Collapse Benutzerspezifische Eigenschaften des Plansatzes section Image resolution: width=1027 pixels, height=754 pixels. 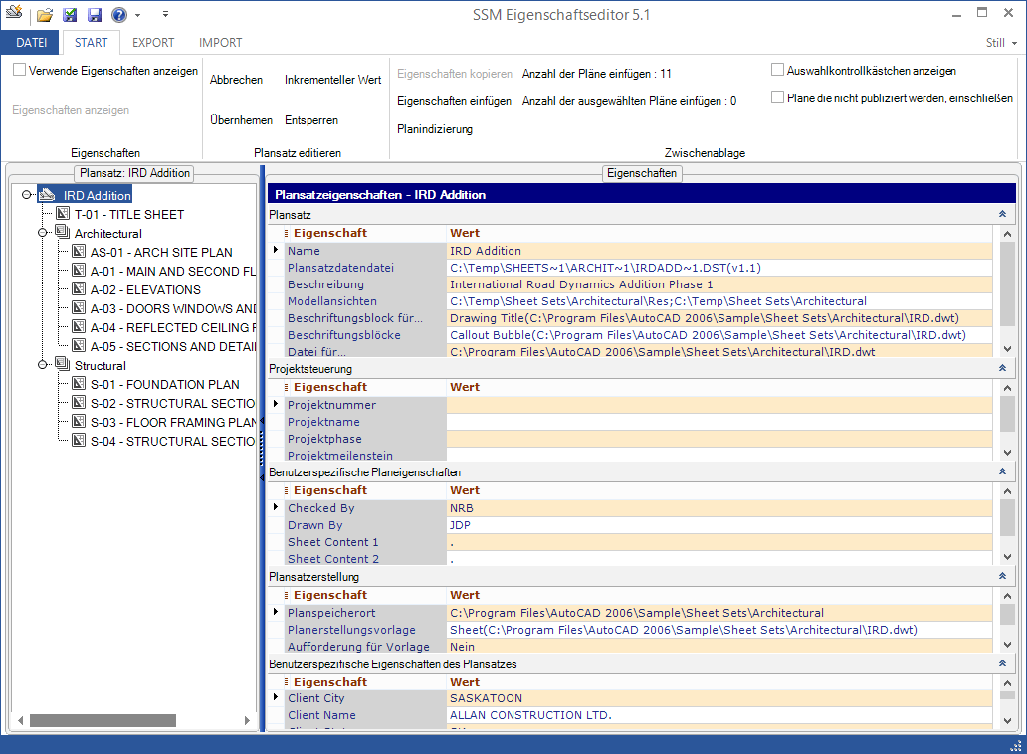coord(1002,663)
